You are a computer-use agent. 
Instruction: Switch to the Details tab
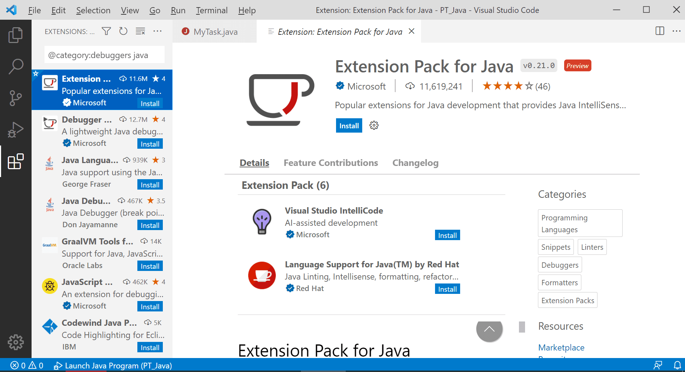pos(254,163)
